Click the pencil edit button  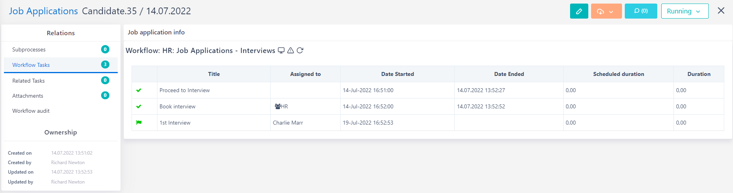pyautogui.click(x=579, y=11)
